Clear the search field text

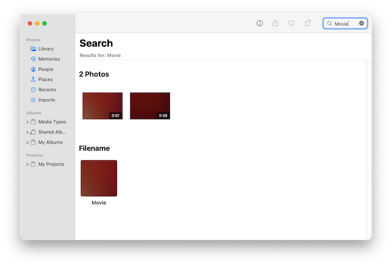click(362, 23)
